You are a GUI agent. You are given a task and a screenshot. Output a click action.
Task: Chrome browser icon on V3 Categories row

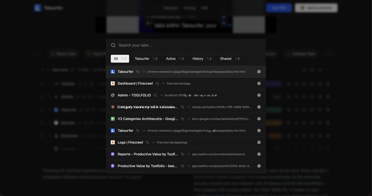(x=259, y=119)
